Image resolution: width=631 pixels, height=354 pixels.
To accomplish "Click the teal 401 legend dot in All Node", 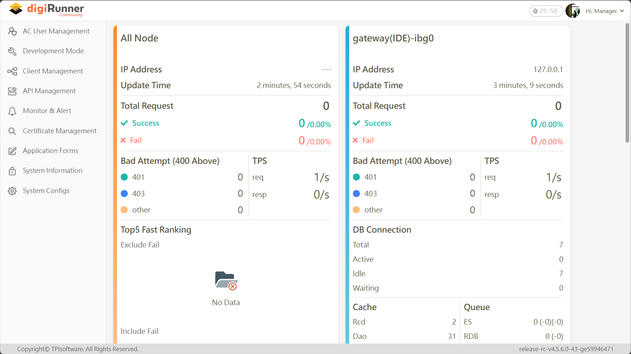I will (124, 177).
